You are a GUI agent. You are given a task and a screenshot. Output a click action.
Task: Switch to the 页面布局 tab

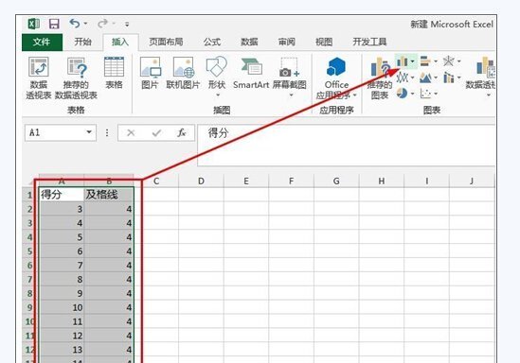tap(166, 42)
